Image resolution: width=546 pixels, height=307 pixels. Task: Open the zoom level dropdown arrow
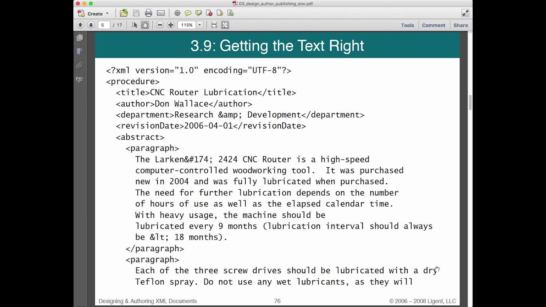pyautogui.click(x=199, y=25)
